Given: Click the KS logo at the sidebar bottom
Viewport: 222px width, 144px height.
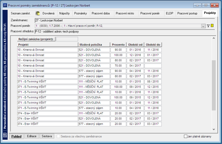Looking at the screenshot, I should click(5, 135).
